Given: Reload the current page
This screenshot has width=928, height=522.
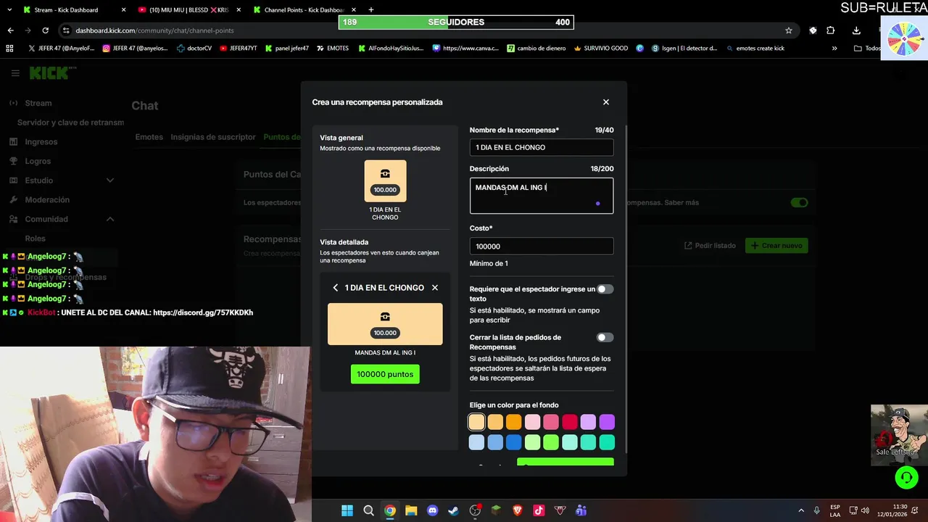Looking at the screenshot, I should coord(45,30).
